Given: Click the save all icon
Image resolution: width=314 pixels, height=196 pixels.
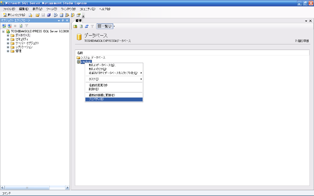Looking at the screenshot, I should coord(49,15).
